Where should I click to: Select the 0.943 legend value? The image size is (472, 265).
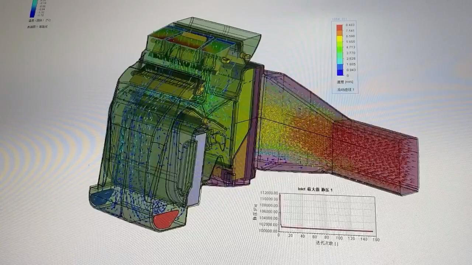point(350,70)
